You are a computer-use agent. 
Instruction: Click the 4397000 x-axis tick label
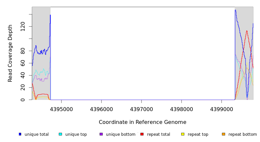(141, 109)
